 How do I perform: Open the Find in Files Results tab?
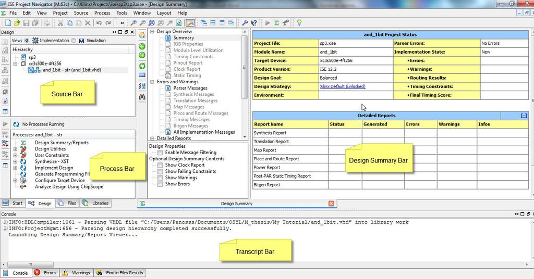click(x=120, y=273)
